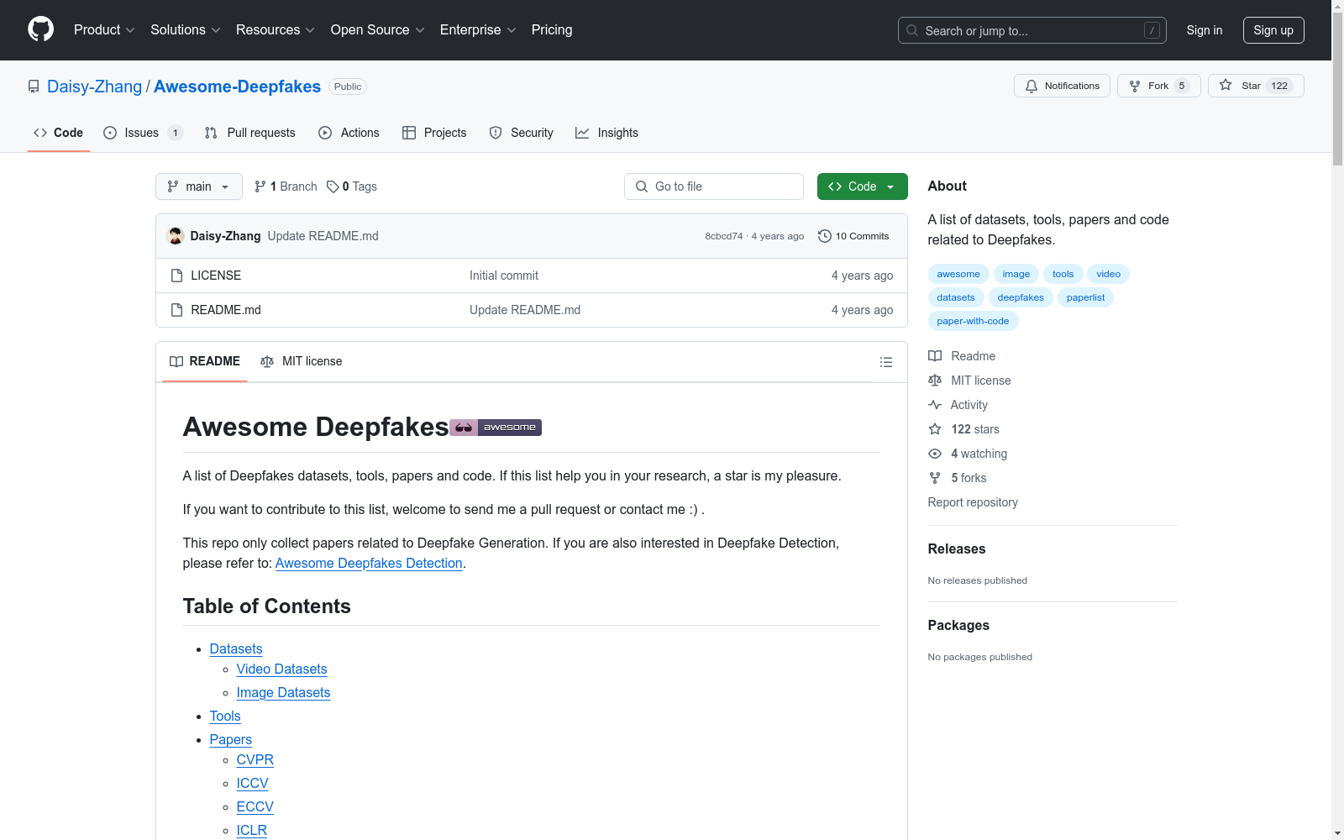
Task: Select the MIT license tab
Action: click(x=302, y=361)
